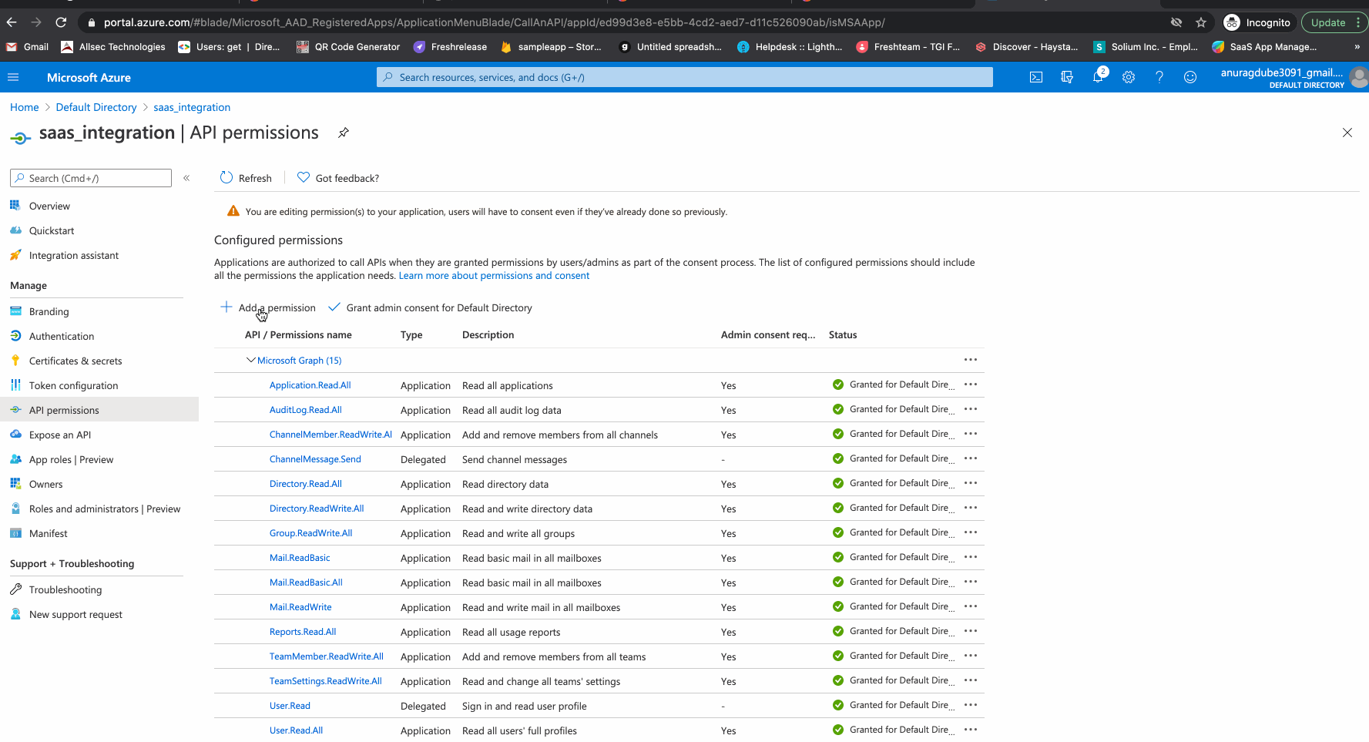Open the Freshrelease bookmark

coord(451,47)
